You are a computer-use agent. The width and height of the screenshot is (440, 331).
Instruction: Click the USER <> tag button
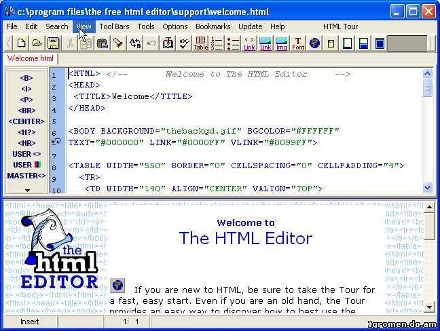(x=26, y=154)
